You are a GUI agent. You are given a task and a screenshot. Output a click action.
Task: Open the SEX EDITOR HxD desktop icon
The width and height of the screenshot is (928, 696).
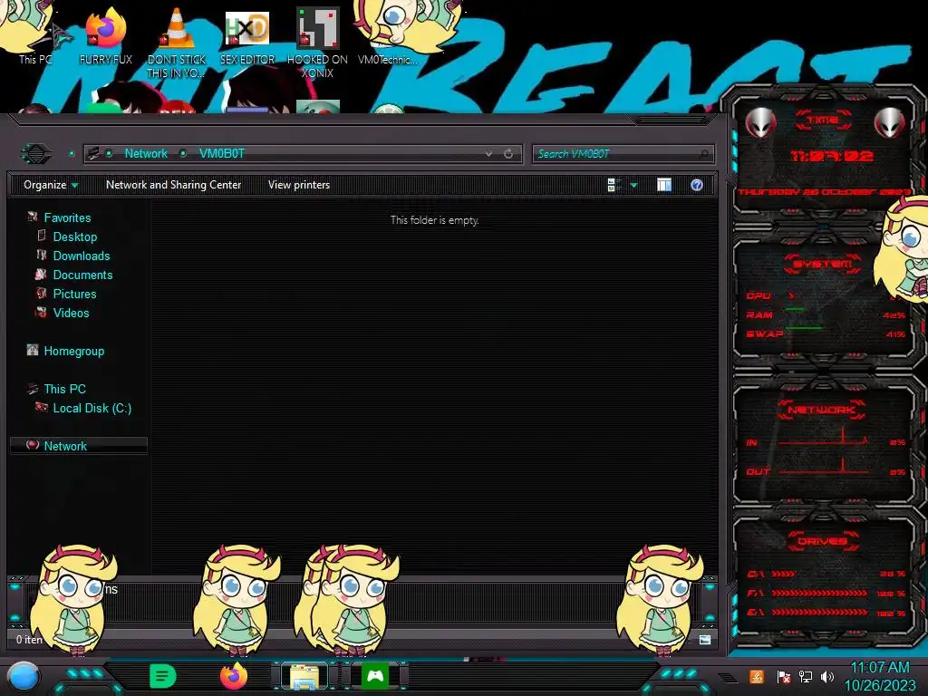[x=247, y=36]
